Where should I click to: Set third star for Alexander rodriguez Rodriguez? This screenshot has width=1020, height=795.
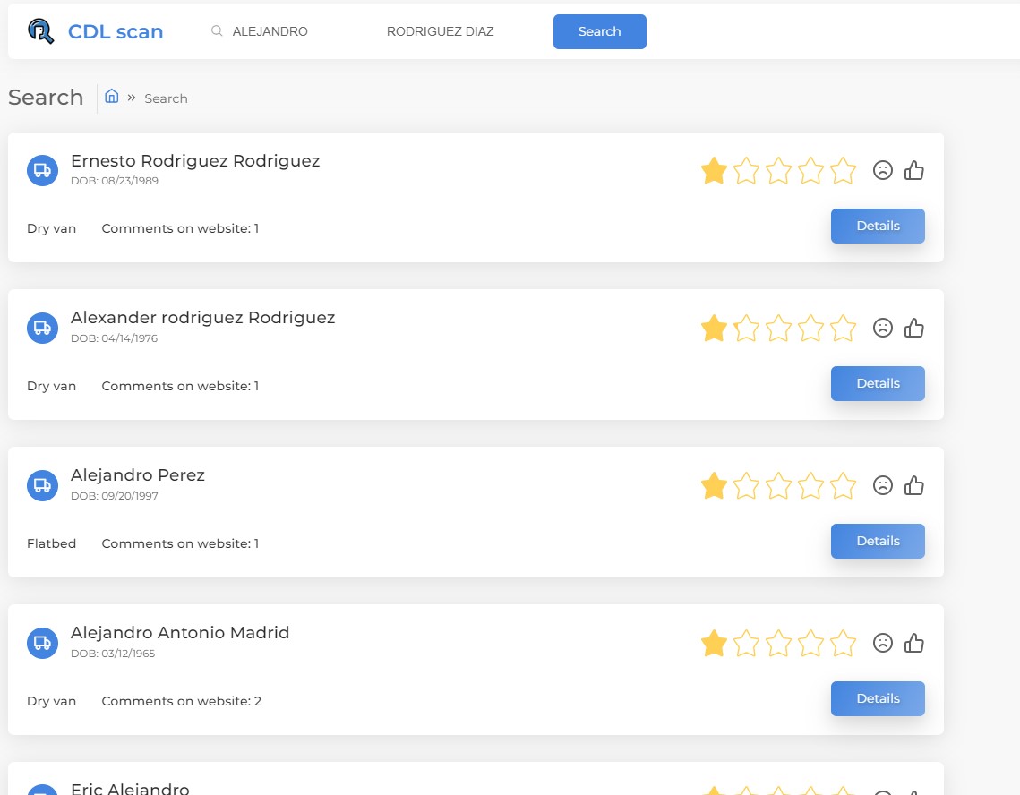pos(779,328)
